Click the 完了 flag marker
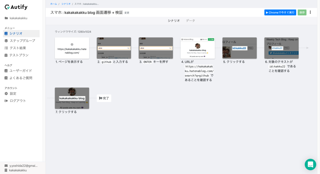 click(x=104, y=98)
